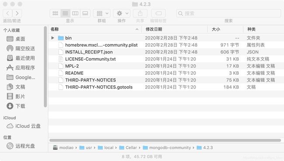Open Recents in the sidebar
This screenshot has width=284, height=161.
[21, 58]
